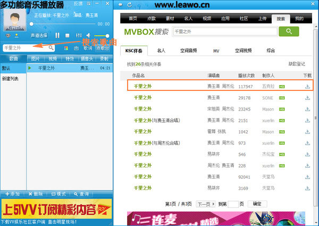319x226 pixels.
Task: Open the equalizer mixer icon
Action: (x=79, y=36)
